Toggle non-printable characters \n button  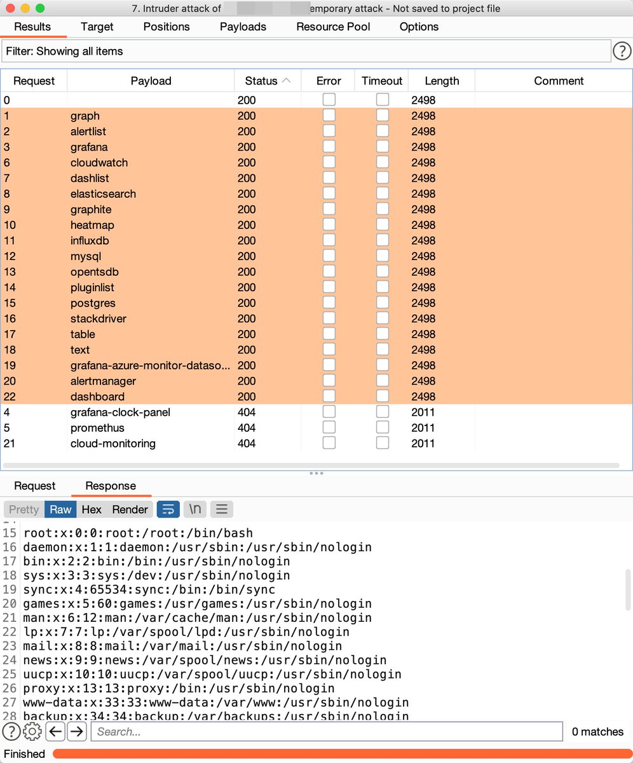click(x=194, y=509)
